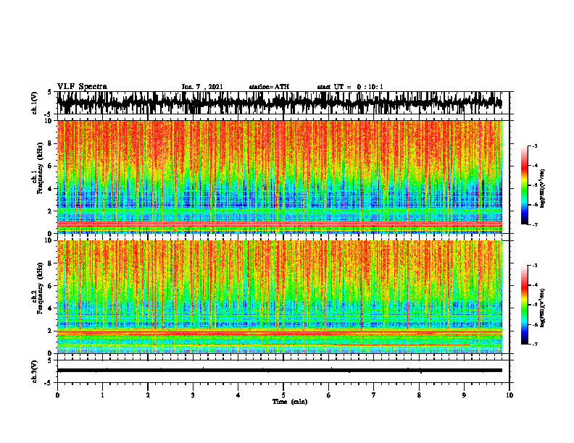574x443 pixels.
Task: Click time axis tick label "8"
Action: (419, 395)
